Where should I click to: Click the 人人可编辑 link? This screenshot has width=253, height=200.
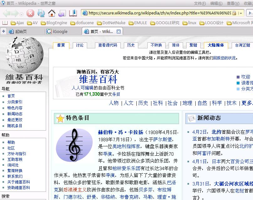point(83,88)
